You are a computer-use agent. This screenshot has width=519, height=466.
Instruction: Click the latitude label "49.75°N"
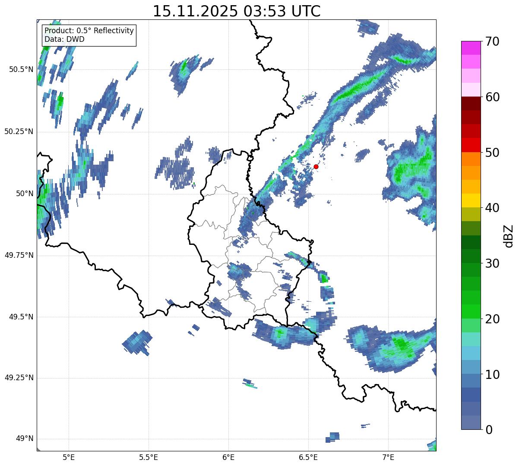click(19, 255)
